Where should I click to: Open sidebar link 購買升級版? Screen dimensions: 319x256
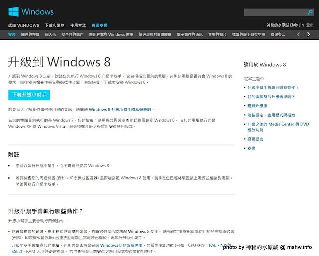click(x=257, y=106)
